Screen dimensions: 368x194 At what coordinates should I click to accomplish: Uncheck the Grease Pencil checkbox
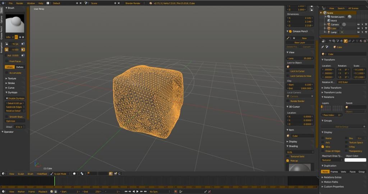click(290, 31)
